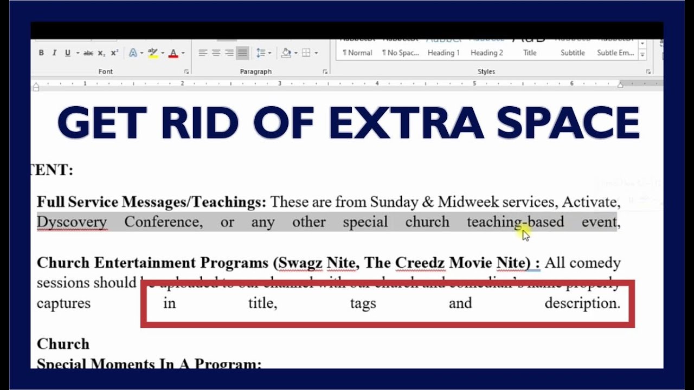This screenshot has width=694, height=390.
Task: Apply the Heading 2 style
Action: click(487, 49)
